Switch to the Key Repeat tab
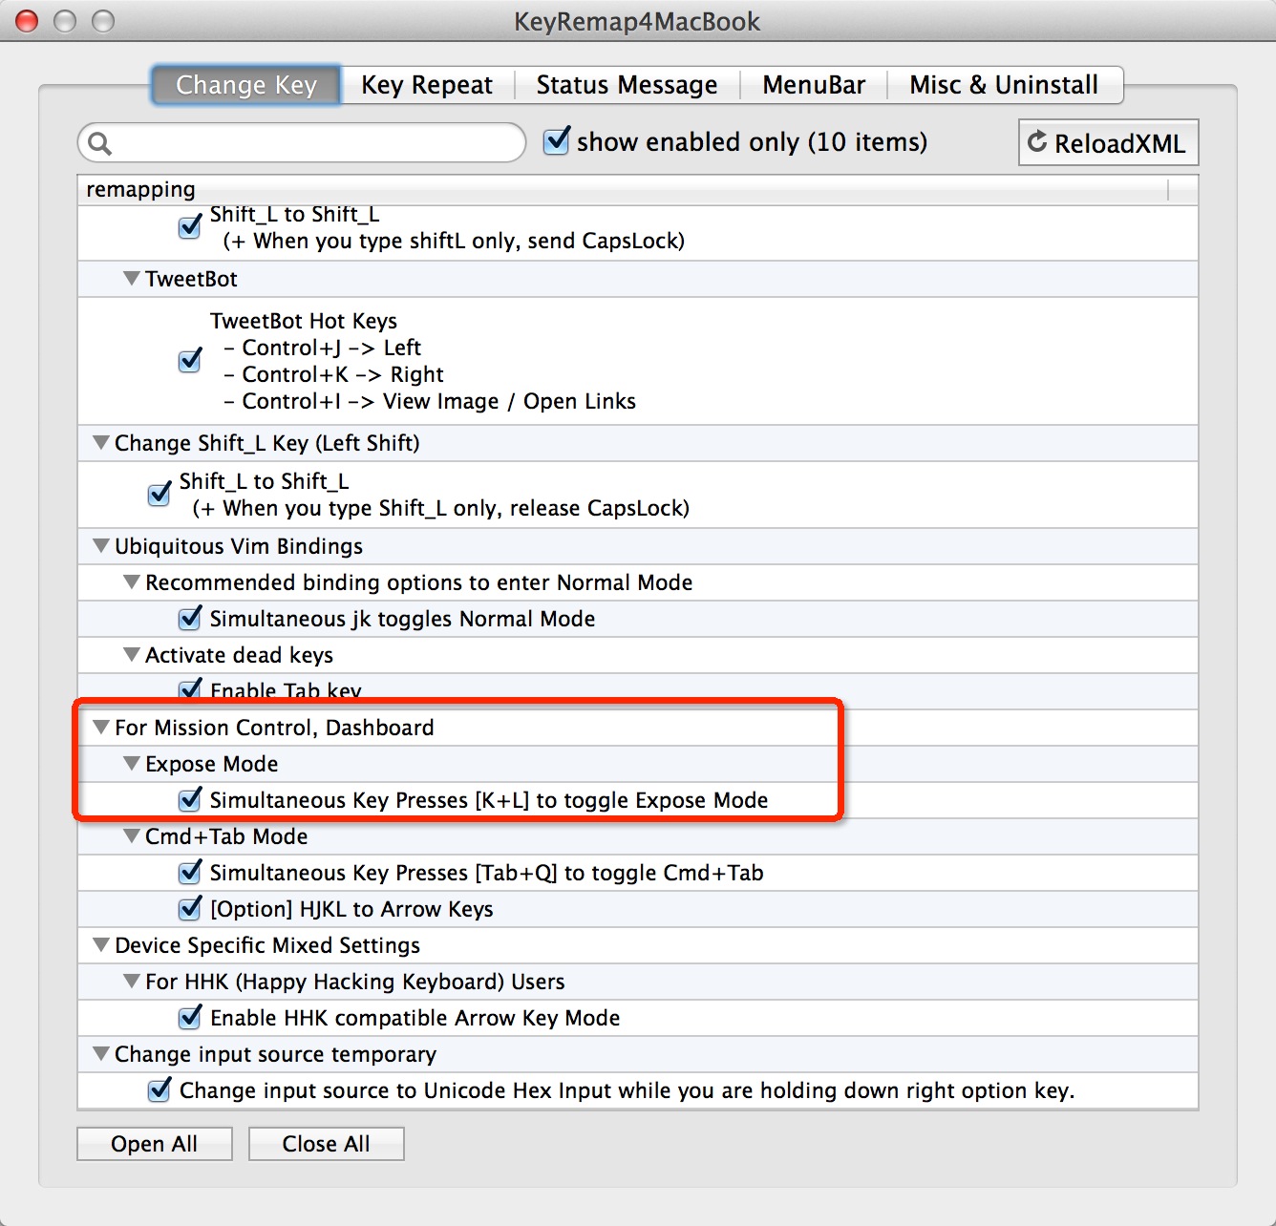The height and width of the screenshot is (1226, 1276). (x=426, y=85)
